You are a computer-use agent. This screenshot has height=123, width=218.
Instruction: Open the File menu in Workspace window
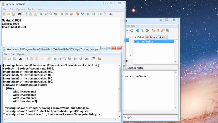pyautogui.click(x=6, y=54)
